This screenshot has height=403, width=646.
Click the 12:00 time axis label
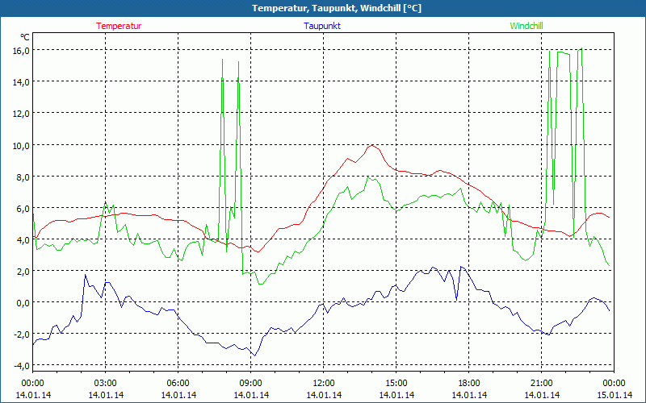click(324, 384)
